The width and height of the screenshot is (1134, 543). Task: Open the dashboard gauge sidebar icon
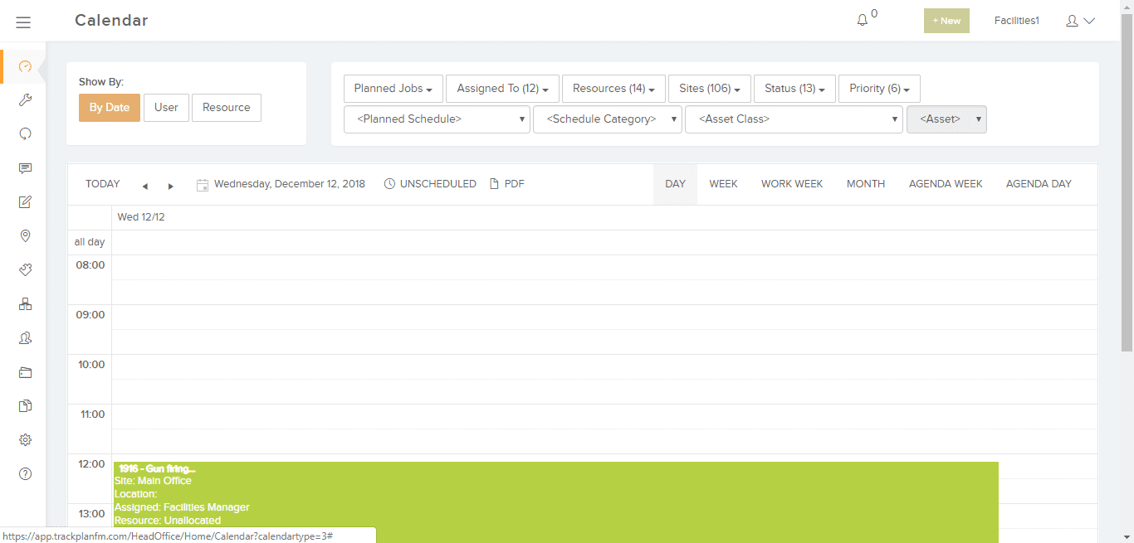(x=25, y=66)
